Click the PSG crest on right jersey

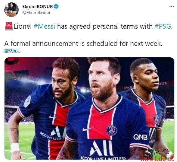point(157,119)
